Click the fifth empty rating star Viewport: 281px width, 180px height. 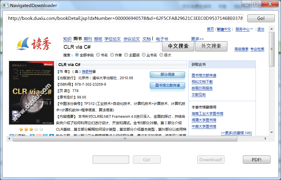point(41,129)
